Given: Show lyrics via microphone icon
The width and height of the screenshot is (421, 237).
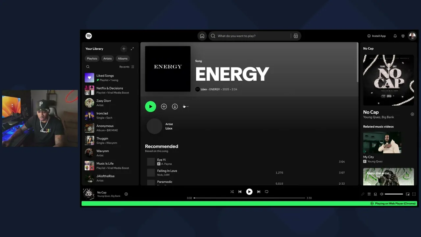Looking at the screenshot, I should (x=363, y=194).
